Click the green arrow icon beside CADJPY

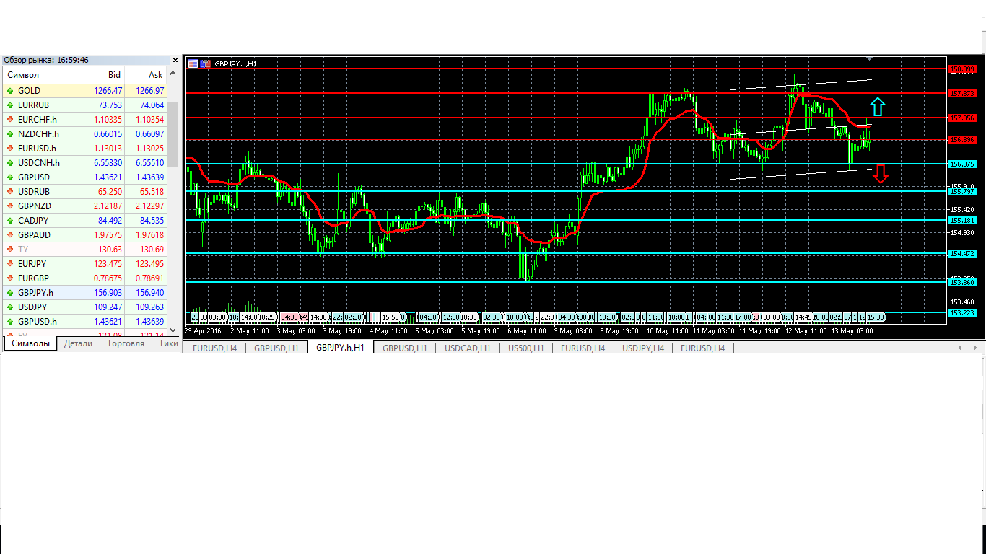[x=10, y=221]
